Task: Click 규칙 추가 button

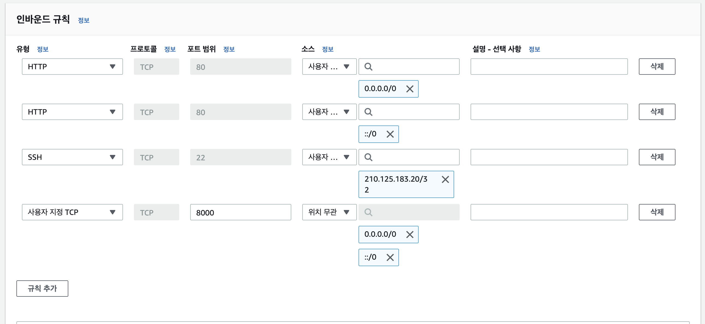Action: [x=42, y=288]
